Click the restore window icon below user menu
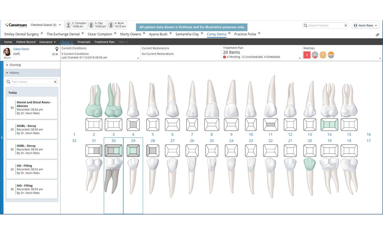 point(377,35)
